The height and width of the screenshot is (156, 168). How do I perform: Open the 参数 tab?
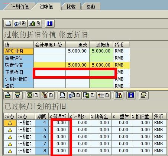91,7
